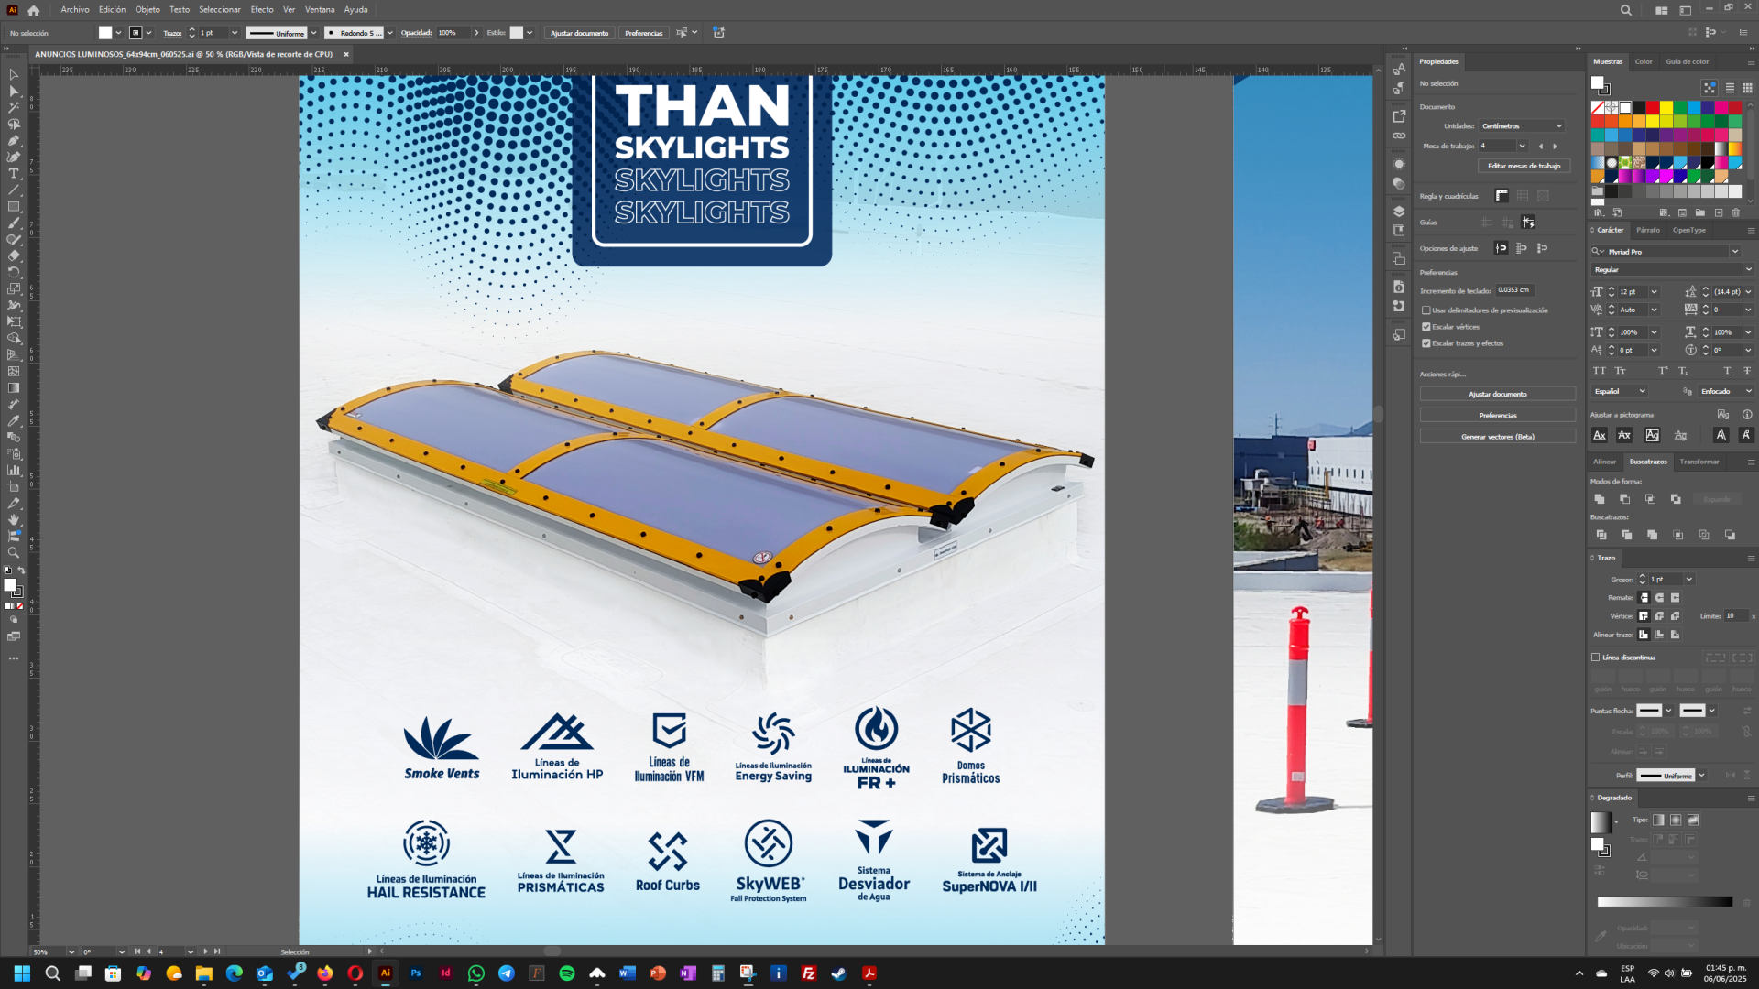Toggle Escalar vértices checkbox
The width and height of the screenshot is (1759, 989).
pyautogui.click(x=1426, y=327)
